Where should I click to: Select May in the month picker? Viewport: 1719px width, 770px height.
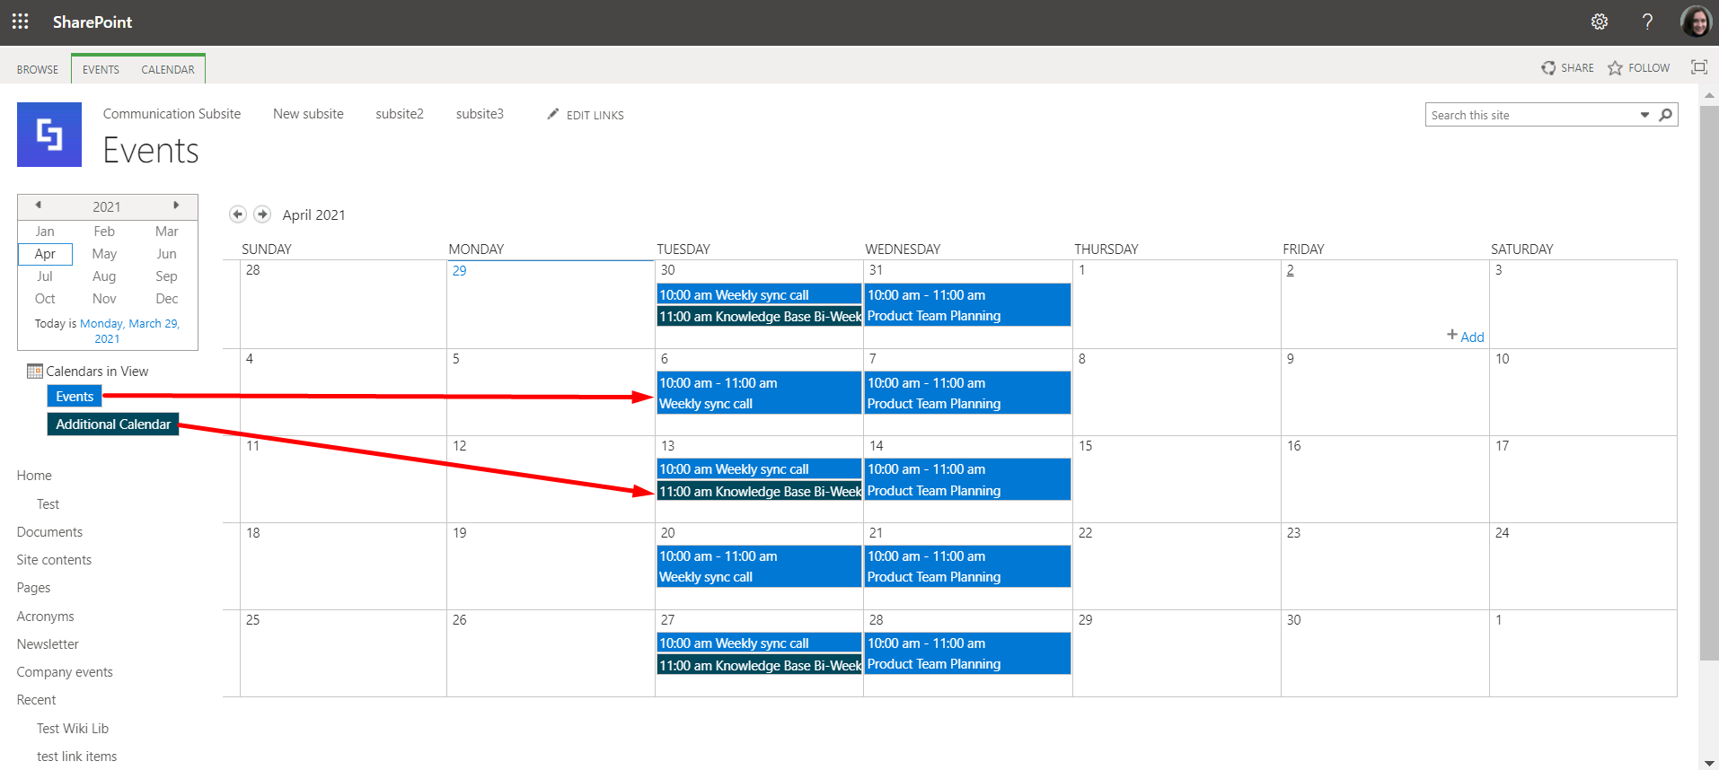pos(104,254)
